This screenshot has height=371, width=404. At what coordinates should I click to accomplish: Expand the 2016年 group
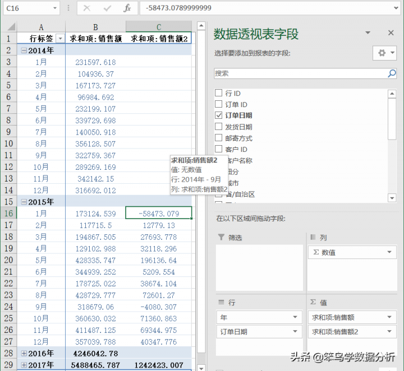click(24, 354)
